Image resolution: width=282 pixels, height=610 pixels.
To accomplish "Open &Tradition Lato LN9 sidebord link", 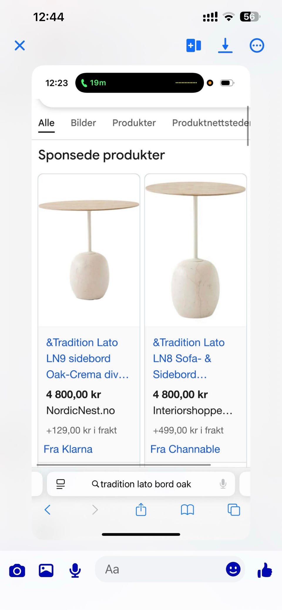I will pyautogui.click(x=87, y=358).
